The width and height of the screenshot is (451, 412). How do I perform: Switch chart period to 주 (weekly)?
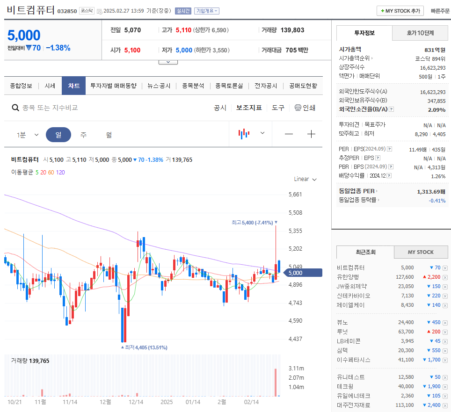click(83, 134)
